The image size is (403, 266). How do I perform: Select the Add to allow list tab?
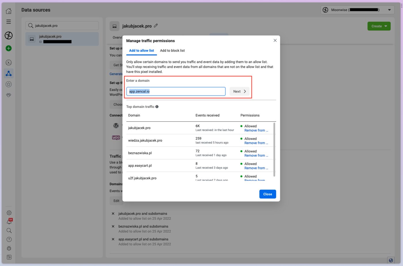tap(141, 51)
